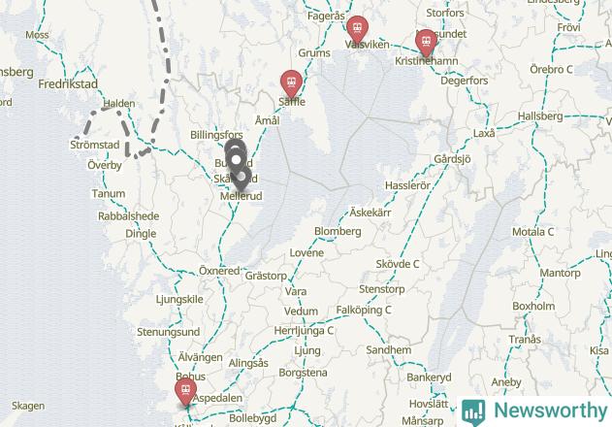Click the Öxnered station label

(x=219, y=271)
